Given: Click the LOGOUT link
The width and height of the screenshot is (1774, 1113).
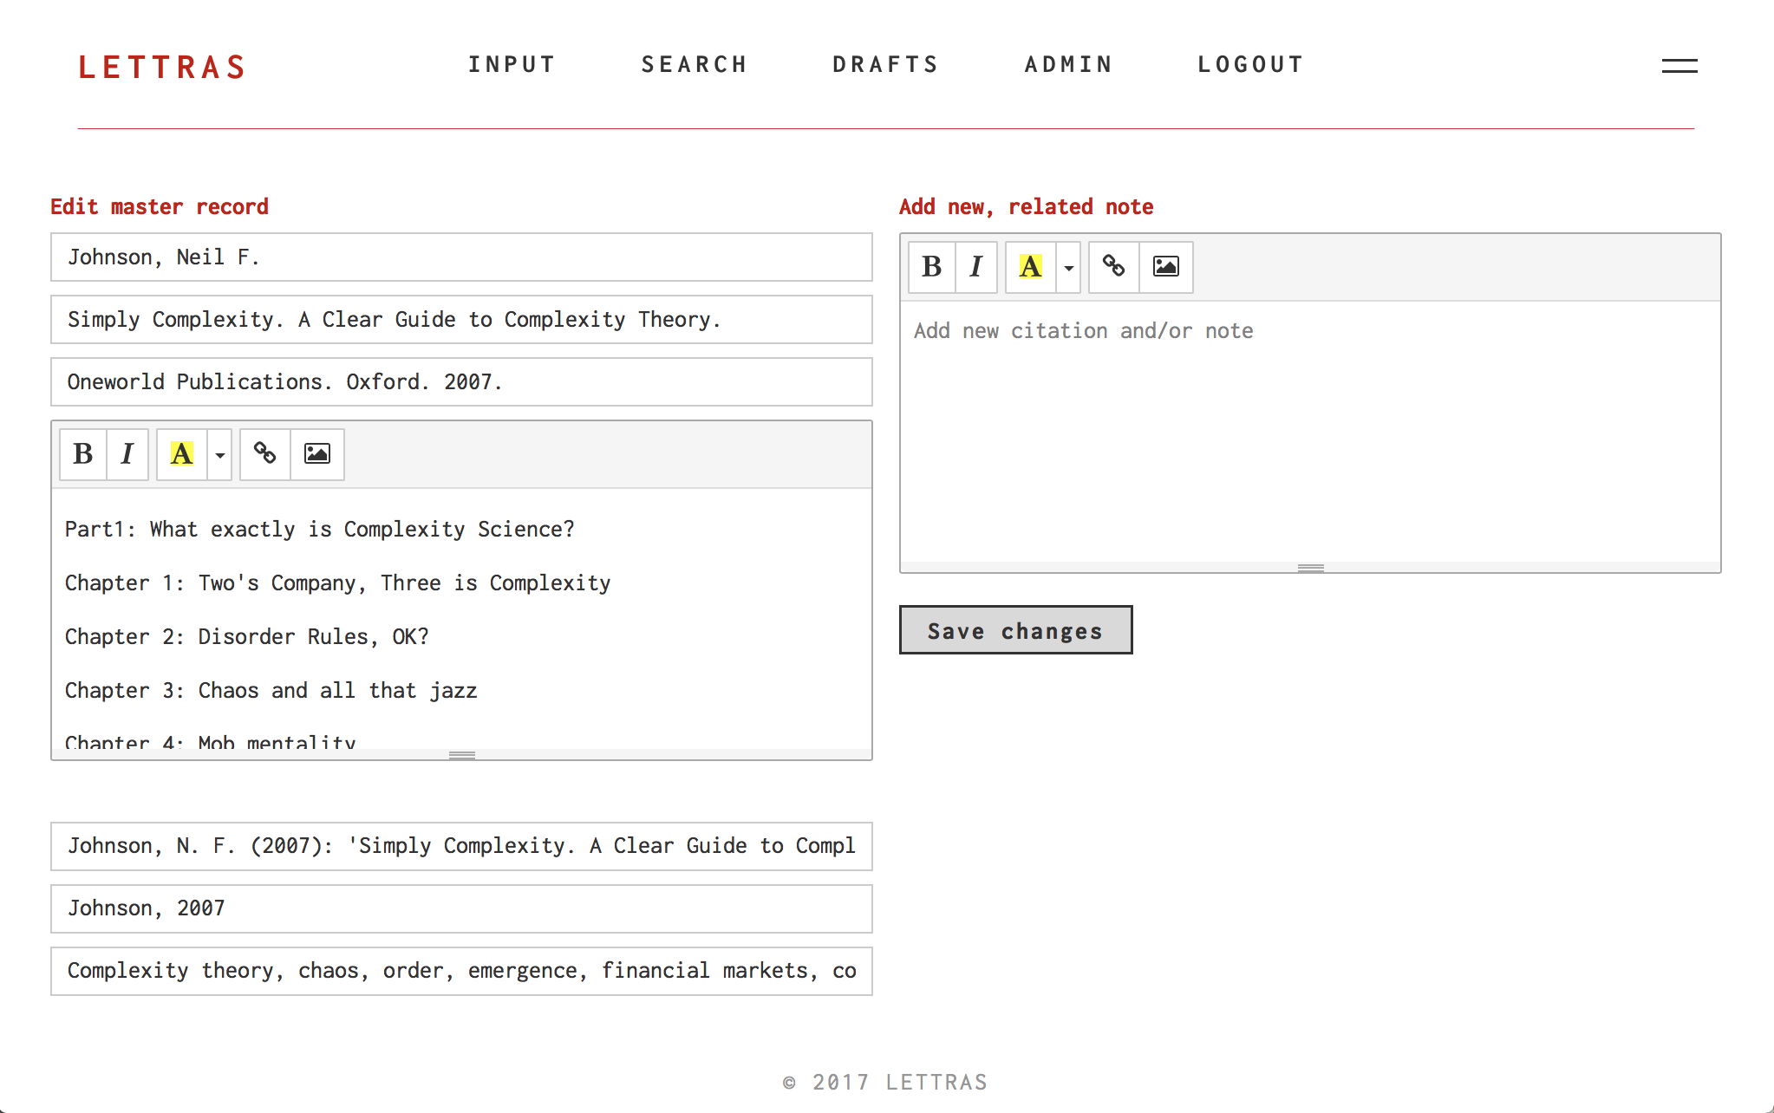Looking at the screenshot, I should click(x=1250, y=65).
